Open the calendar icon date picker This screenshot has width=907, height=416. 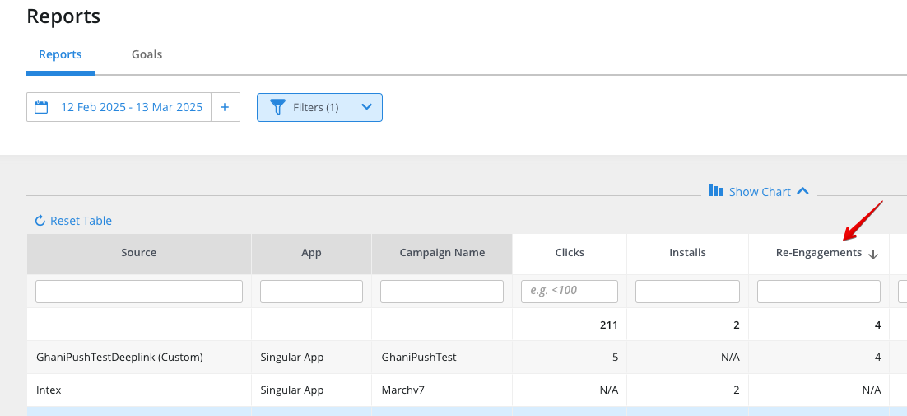point(41,107)
